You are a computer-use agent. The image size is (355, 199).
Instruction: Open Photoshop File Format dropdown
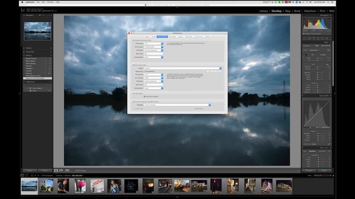point(154,43)
